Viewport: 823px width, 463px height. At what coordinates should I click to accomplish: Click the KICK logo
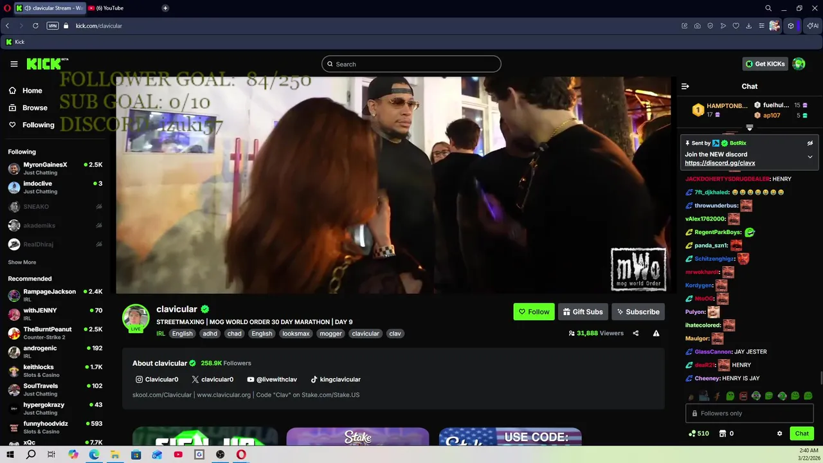click(x=46, y=64)
